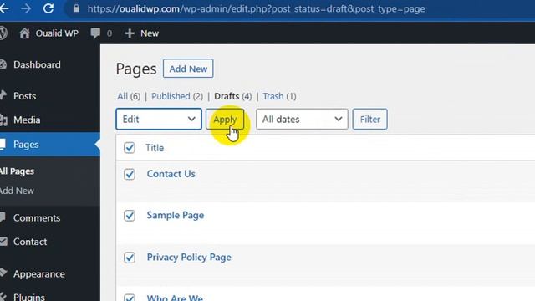Open the Edit bulk actions dropdown

click(159, 119)
